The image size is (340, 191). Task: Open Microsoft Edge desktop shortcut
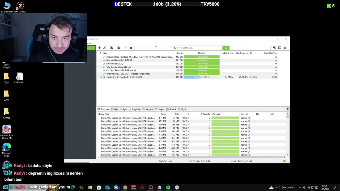pos(7,150)
